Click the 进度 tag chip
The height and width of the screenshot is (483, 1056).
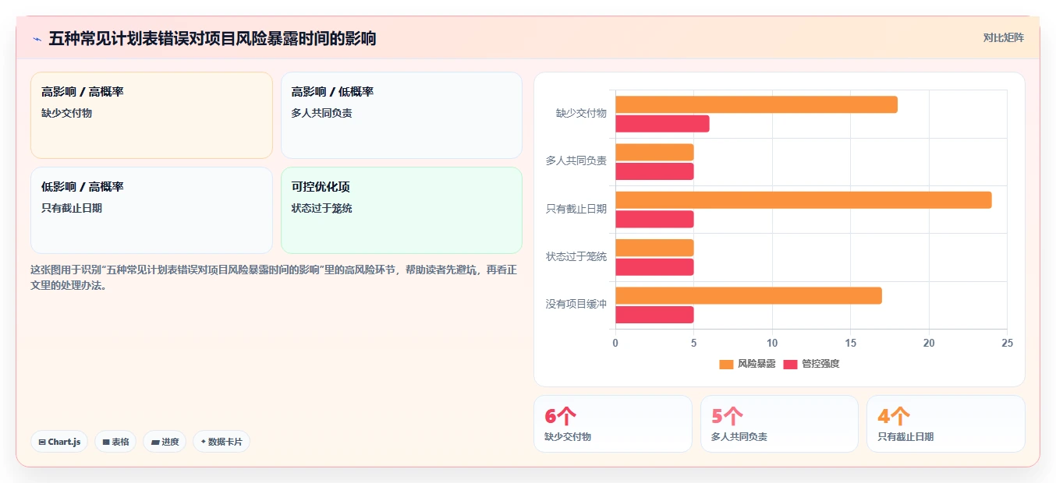tap(165, 442)
